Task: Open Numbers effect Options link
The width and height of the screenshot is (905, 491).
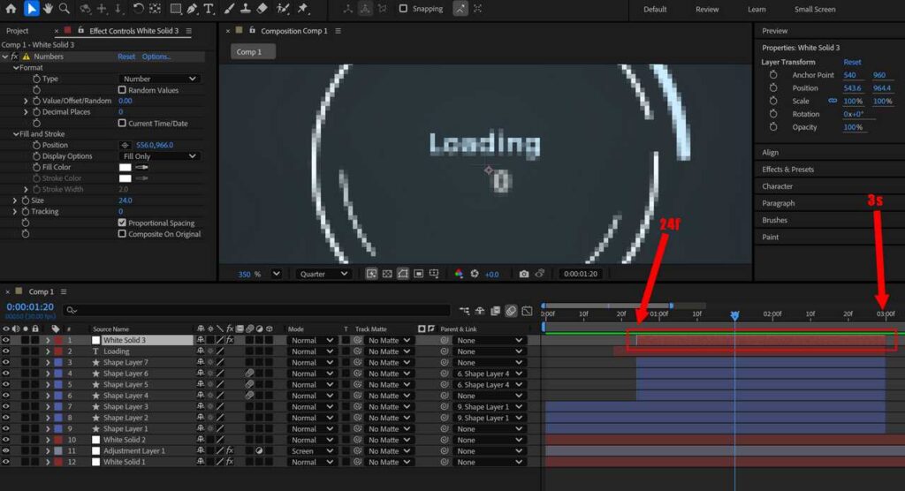Action: click(156, 57)
